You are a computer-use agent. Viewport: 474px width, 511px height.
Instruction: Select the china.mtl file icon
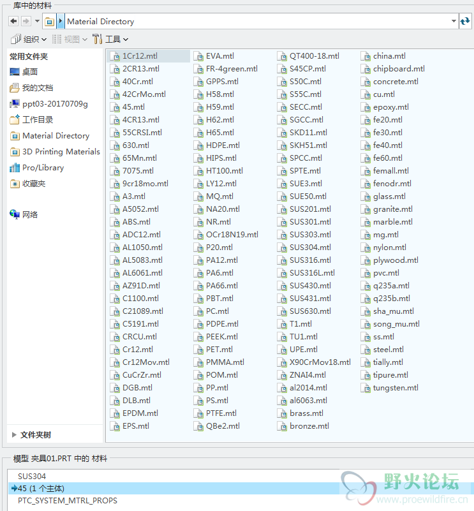click(366, 56)
